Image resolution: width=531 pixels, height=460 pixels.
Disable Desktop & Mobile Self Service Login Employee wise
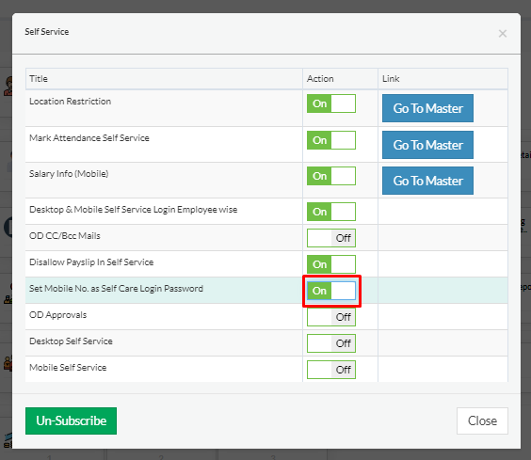click(x=331, y=212)
